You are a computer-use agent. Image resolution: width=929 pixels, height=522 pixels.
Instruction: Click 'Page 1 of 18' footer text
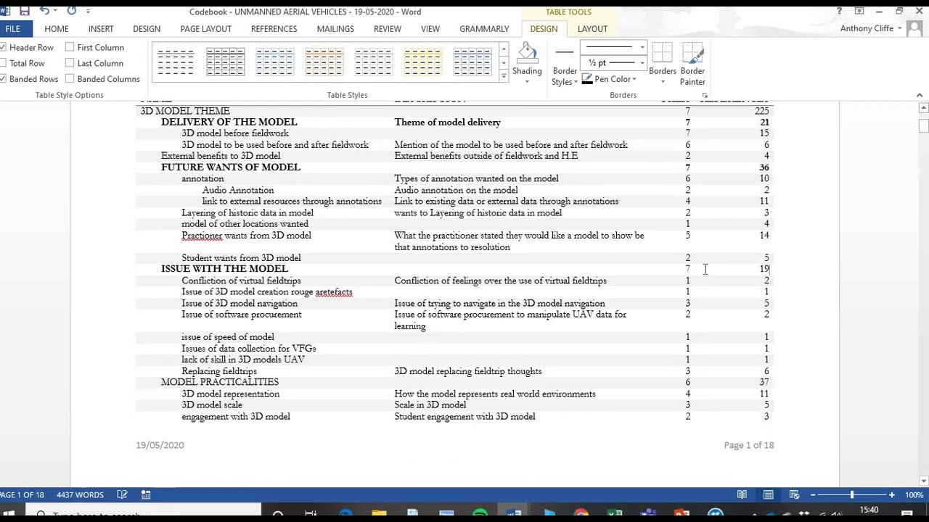(x=749, y=445)
